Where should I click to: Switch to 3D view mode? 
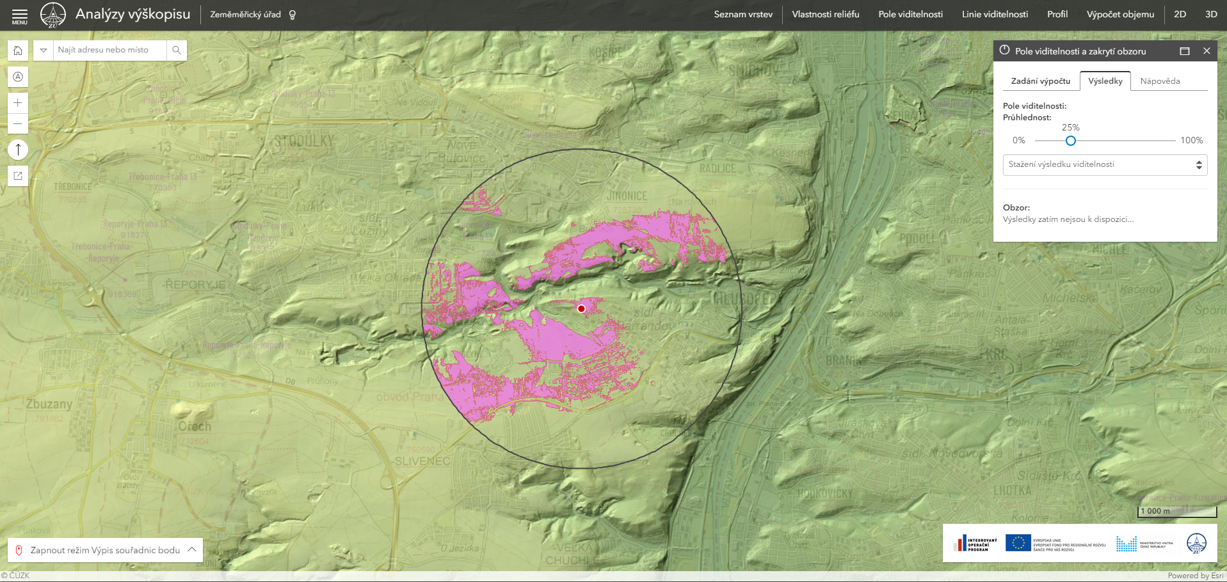(1211, 14)
